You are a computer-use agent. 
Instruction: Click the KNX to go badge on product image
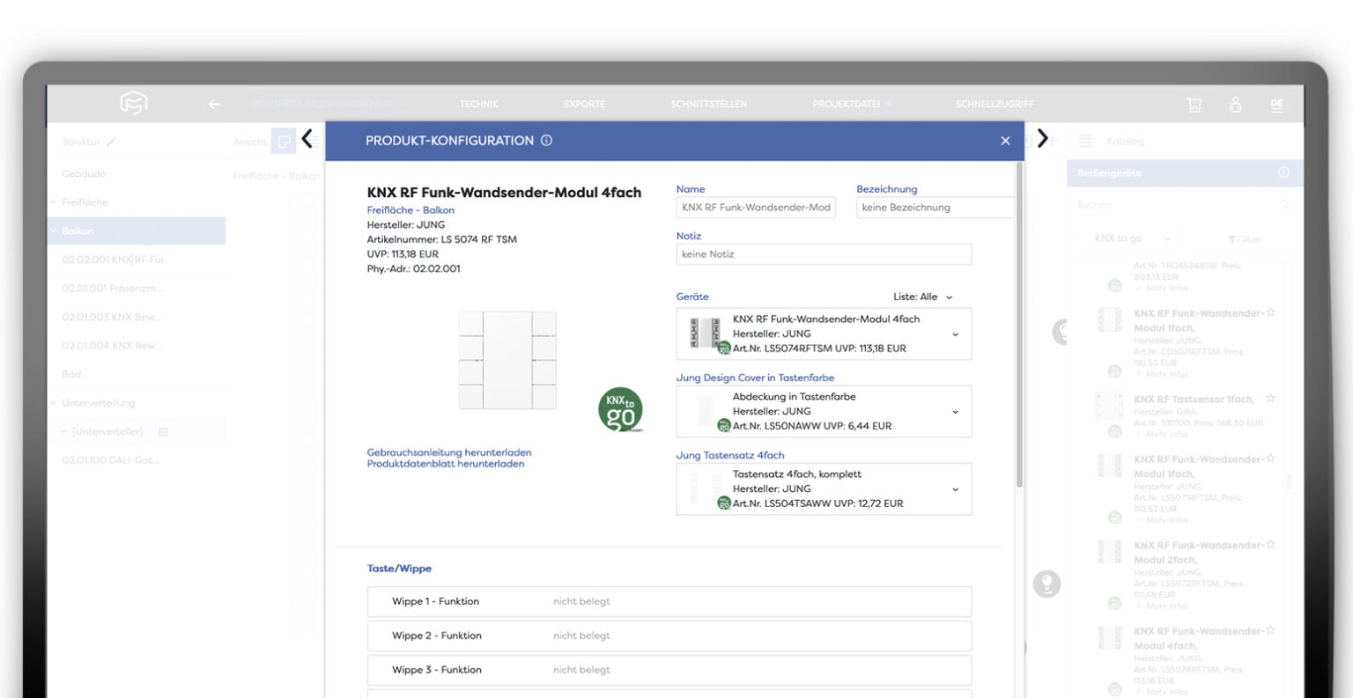point(620,410)
